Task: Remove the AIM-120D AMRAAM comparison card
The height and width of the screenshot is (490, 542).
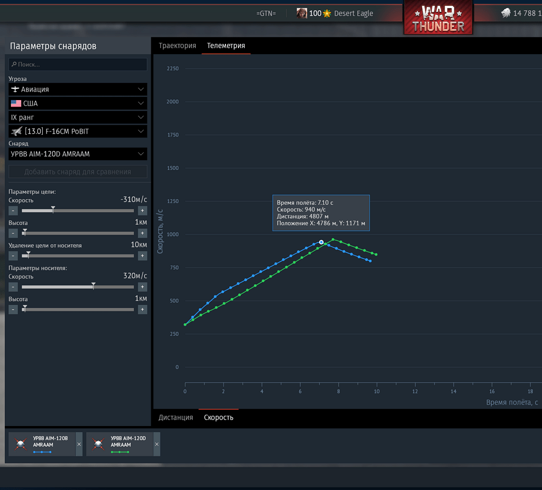Action: point(157,444)
